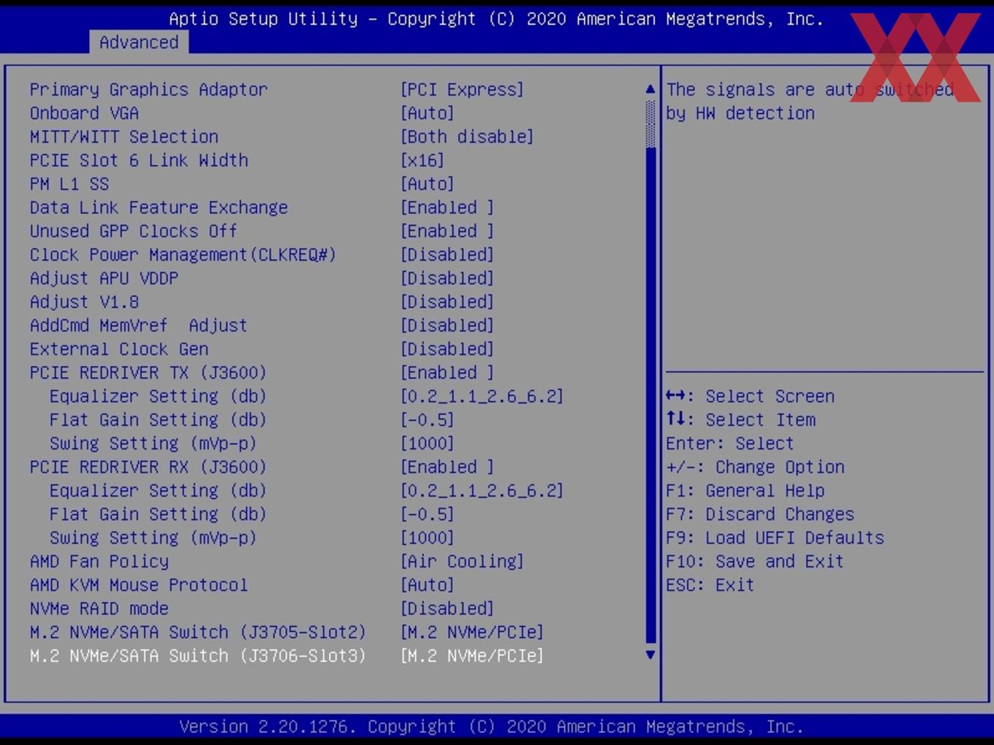994x745 pixels.
Task: Select AddCmd MemVref Adjust label
Action: pos(138,325)
